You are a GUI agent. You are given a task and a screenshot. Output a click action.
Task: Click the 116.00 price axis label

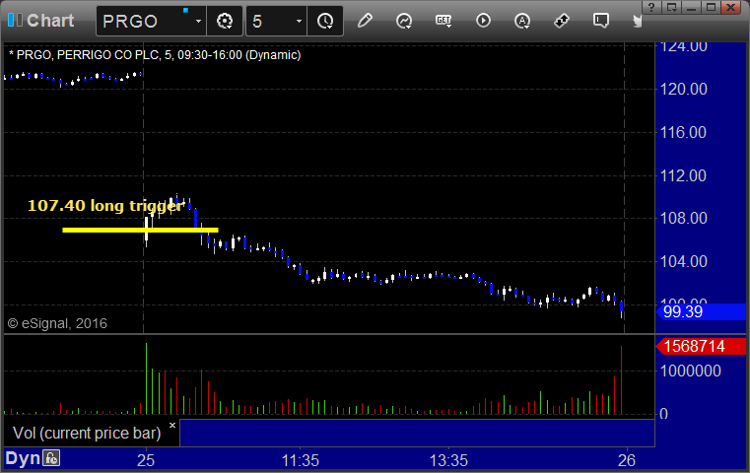[x=684, y=132]
